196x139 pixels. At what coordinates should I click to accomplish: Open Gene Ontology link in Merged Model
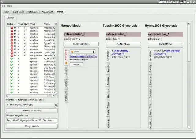pos(83,57)
